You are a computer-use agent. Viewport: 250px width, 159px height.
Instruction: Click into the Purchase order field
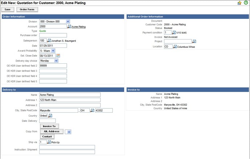pyautogui.click(x=53, y=35)
